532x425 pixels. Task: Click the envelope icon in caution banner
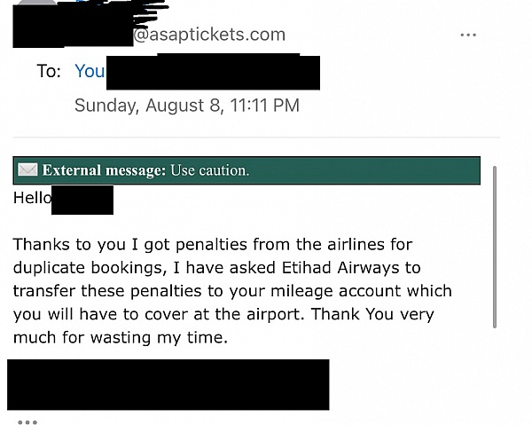click(x=27, y=170)
